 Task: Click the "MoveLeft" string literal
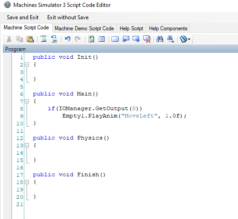(x=139, y=116)
